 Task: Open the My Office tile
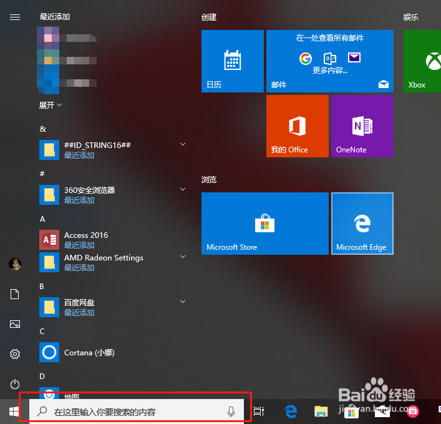click(298, 126)
